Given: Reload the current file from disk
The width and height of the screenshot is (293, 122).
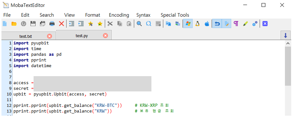Looking at the screenshot, I should point(23,24).
